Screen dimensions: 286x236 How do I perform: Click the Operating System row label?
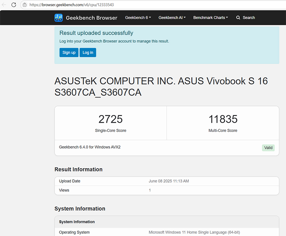[x=74, y=232]
